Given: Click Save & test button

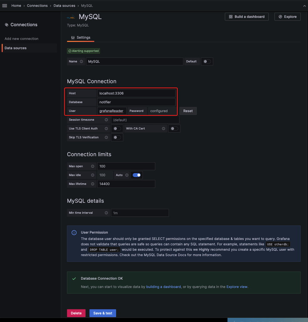Looking at the screenshot, I should [x=103, y=313].
